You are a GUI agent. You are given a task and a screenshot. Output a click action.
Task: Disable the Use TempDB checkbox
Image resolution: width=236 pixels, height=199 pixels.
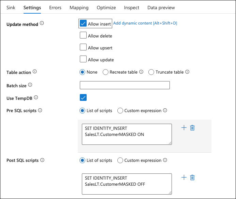pyautogui.click(x=83, y=98)
